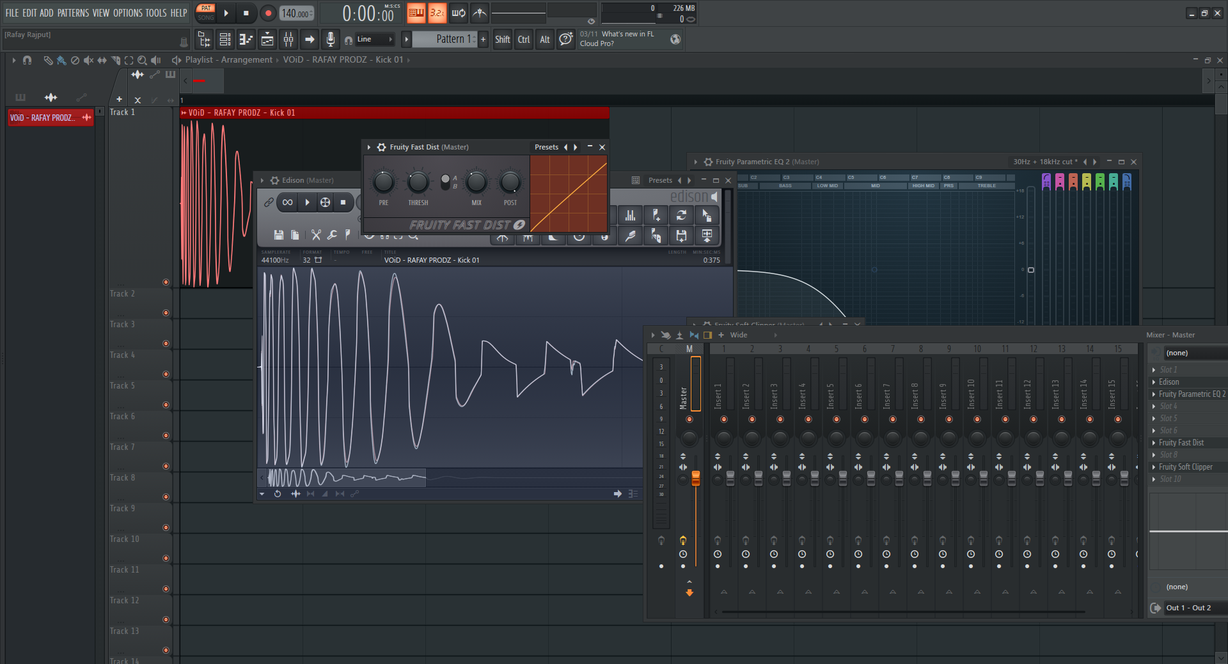Flip the A/B switch in Fruity Fast Dist
Viewport: 1228px width, 664px height.
pyautogui.click(x=446, y=181)
